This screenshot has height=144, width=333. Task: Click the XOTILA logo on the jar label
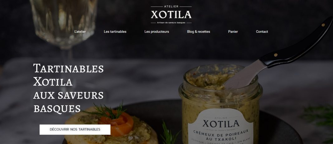point(221,124)
